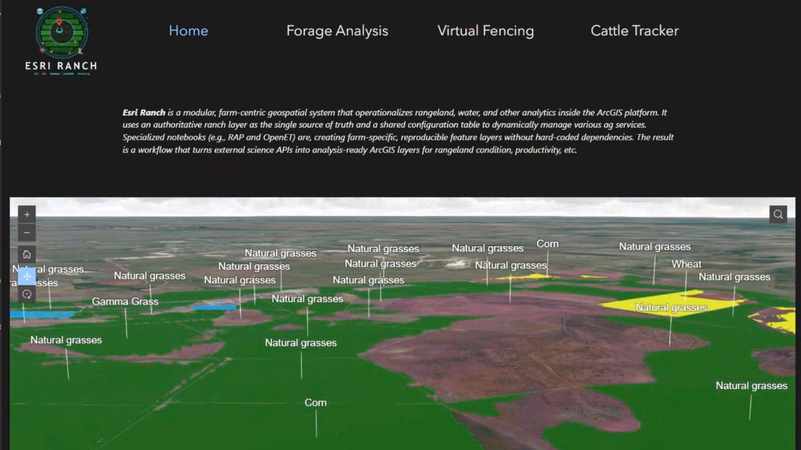Zoom out on the map

[27, 233]
